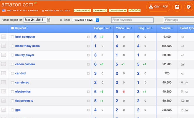
Task: Click the 165,000 volume for black friday deals
Action: (167, 46)
